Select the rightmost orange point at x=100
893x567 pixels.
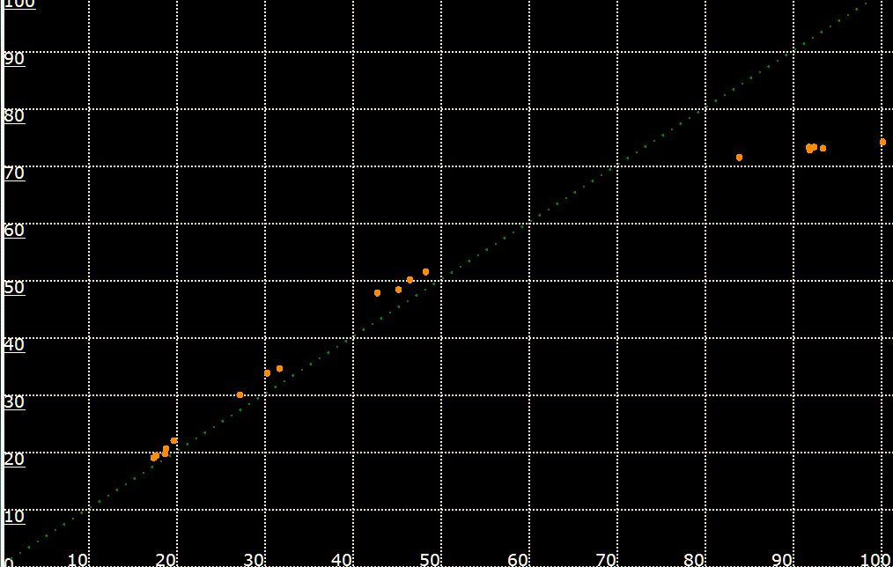click(882, 142)
